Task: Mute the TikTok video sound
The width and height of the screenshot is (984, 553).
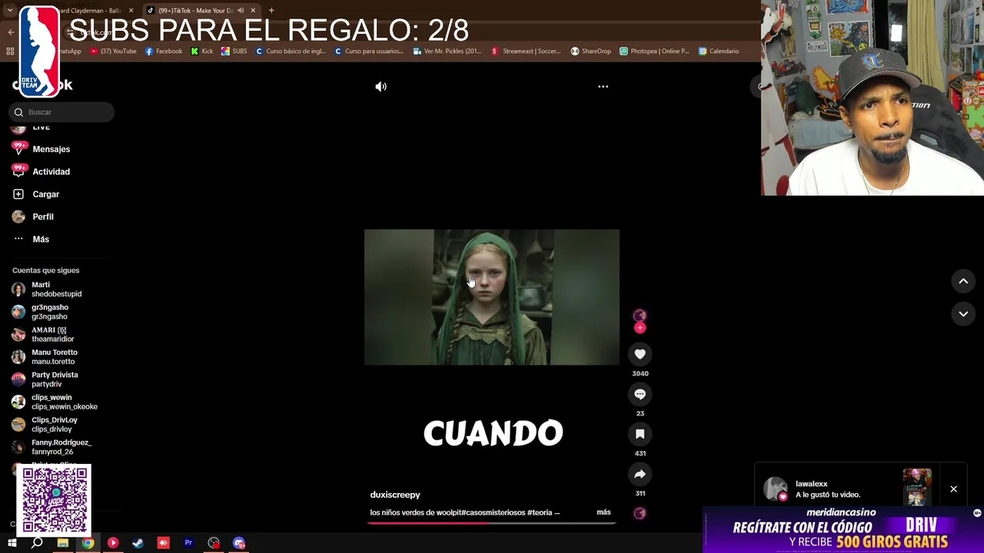Action: (x=381, y=87)
